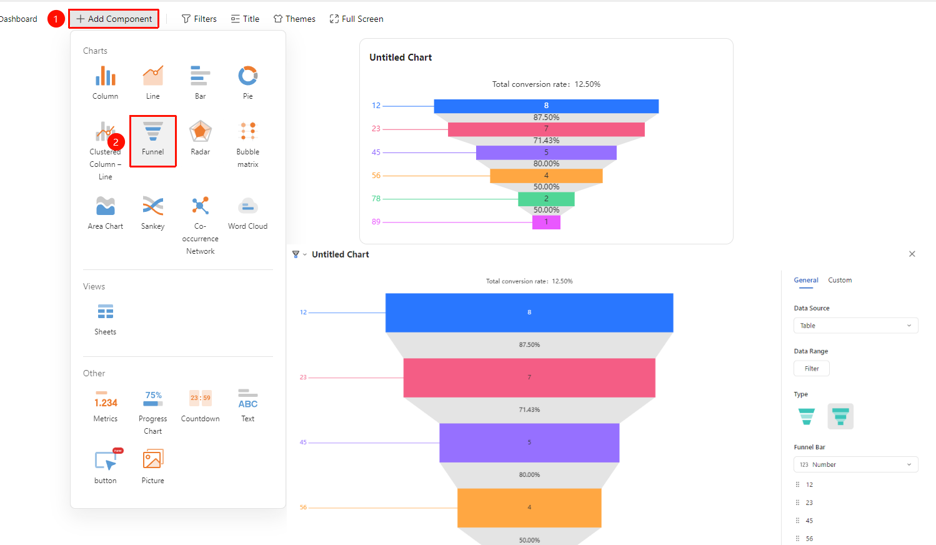Image resolution: width=936 pixels, height=545 pixels.
Task: Select the Funnel chart component
Action: pos(153,141)
